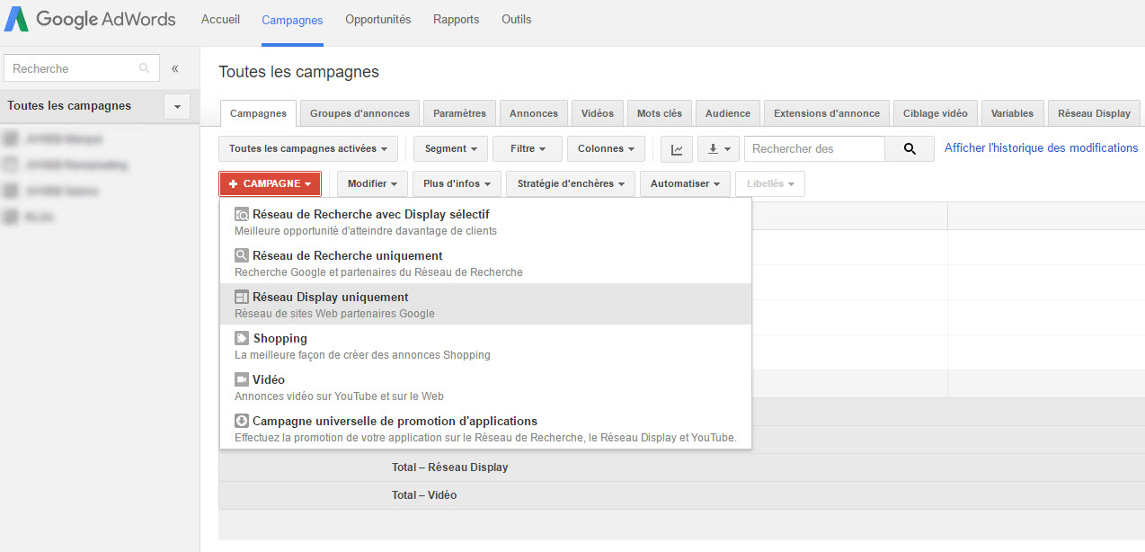The height and width of the screenshot is (552, 1145).
Task: Open Opportunités in top navigation
Action: click(x=377, y=20)
